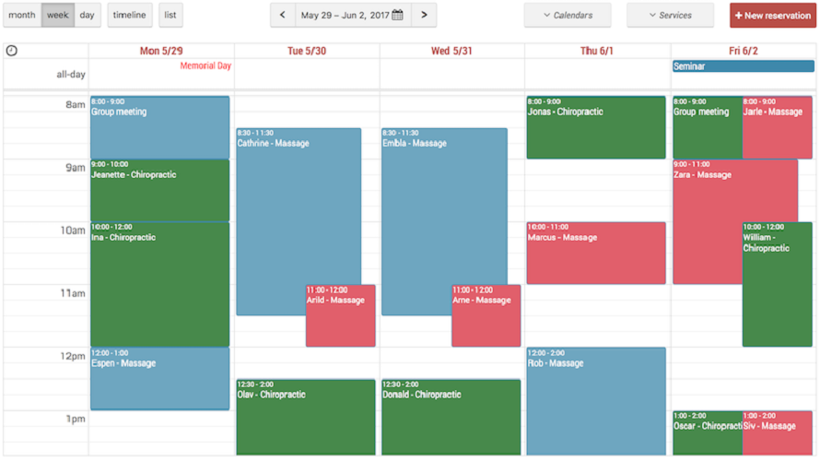Open William - Chiropractic appointment
This screenshot has width=820, height=461.
pyautogui.click(x=777, y=284)
